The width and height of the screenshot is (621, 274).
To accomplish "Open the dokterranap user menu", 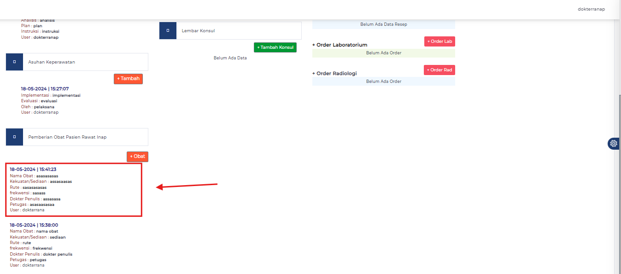I will click(x=591, y=9).
